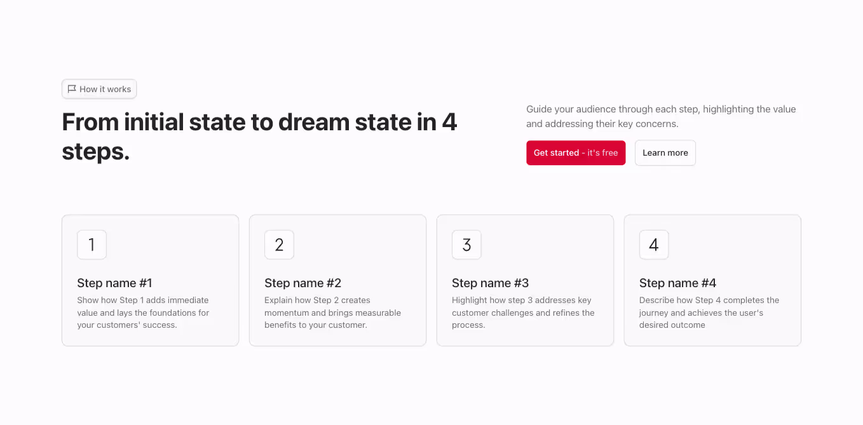Select the number 4 icon on the fourth step card
Viewport: 863px width, 425px height.
tap(654, 245)
